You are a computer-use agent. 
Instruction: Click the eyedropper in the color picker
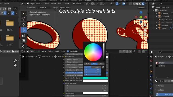point(103,67)
